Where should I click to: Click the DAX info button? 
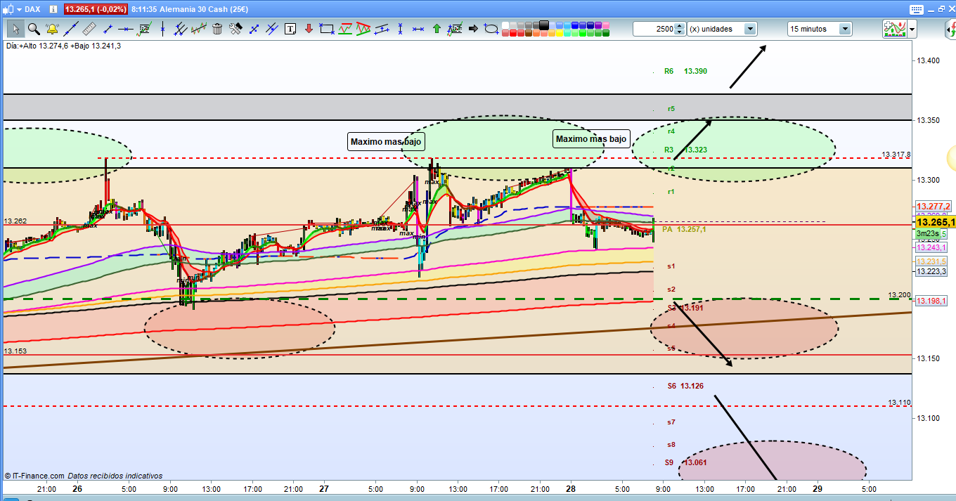tap(54, 9)
